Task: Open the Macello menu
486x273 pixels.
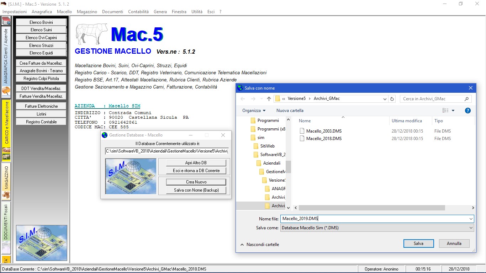Action: pyautogui.click(x=64, y=12)
